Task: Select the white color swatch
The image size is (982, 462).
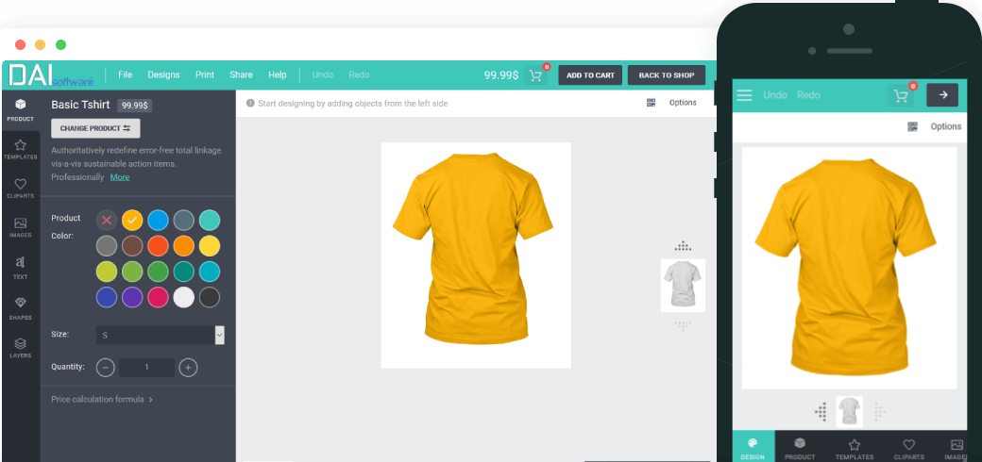Action: pyautogui.click(x=183, y=297)
